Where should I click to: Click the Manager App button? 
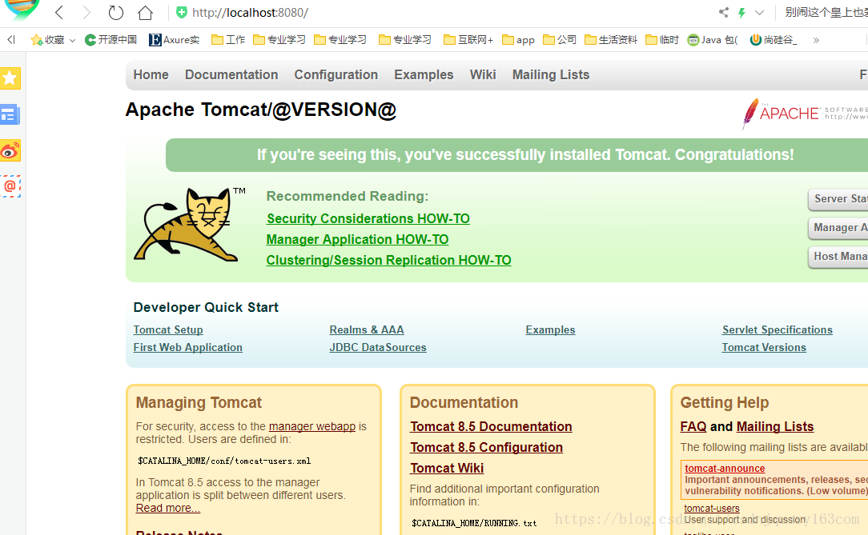838,228
